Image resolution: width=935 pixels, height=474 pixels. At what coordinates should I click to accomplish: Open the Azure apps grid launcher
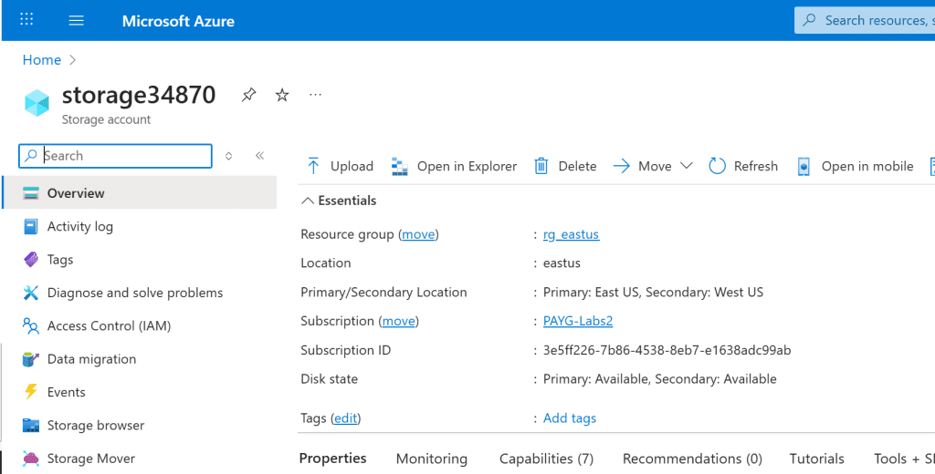click(x=26, y=20)
